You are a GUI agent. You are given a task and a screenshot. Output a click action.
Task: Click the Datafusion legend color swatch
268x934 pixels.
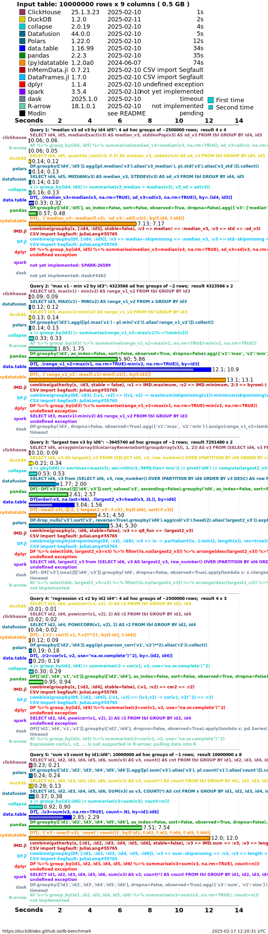pyautogui.click(x=22, y=34)
